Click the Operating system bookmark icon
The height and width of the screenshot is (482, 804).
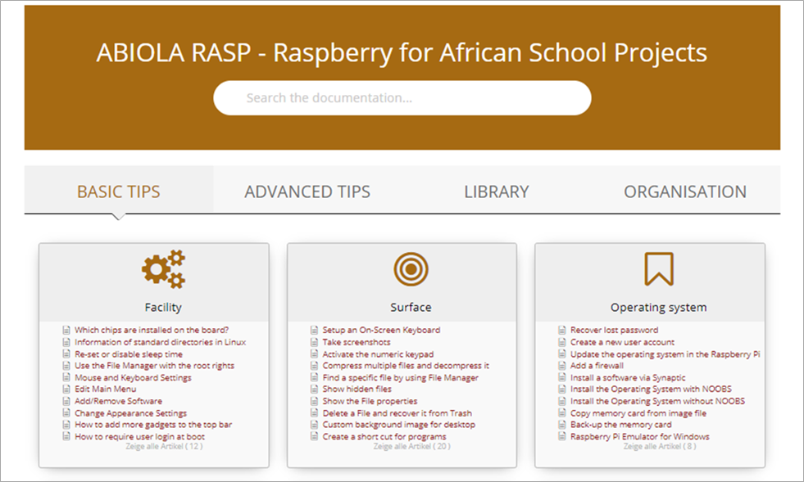(658, 268)
